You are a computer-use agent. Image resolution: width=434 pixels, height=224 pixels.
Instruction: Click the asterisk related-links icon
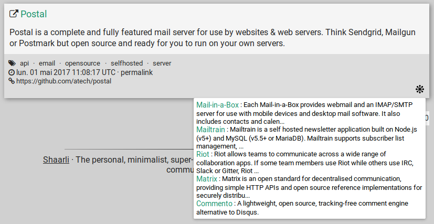click(x=420, y=89)
